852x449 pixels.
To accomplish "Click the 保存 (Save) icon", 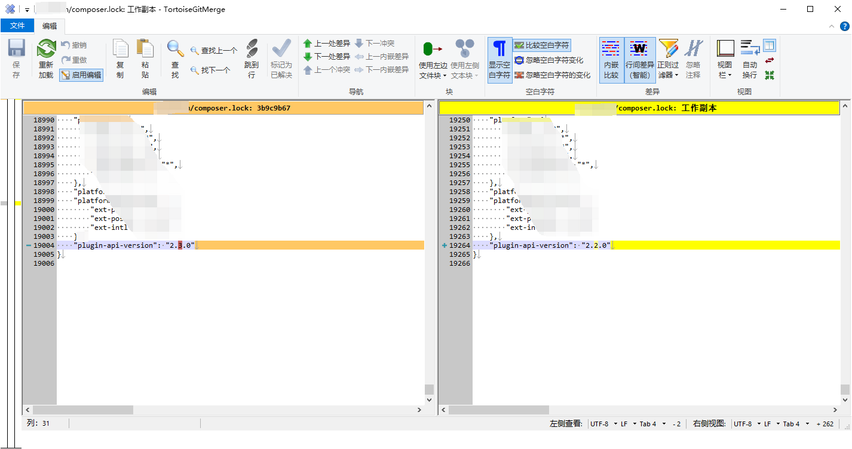I will point(16,49).
